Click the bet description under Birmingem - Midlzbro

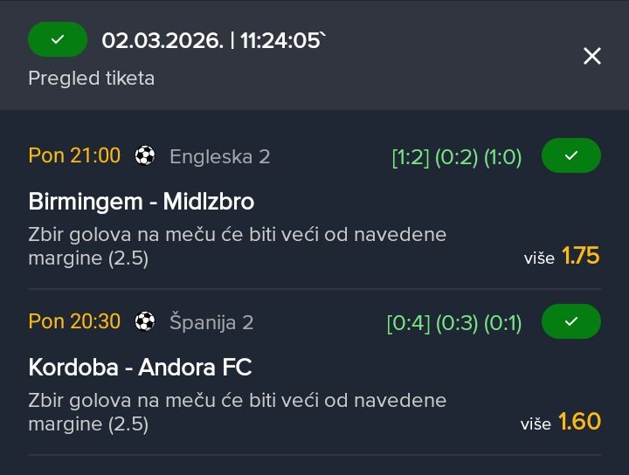point(238,246)
